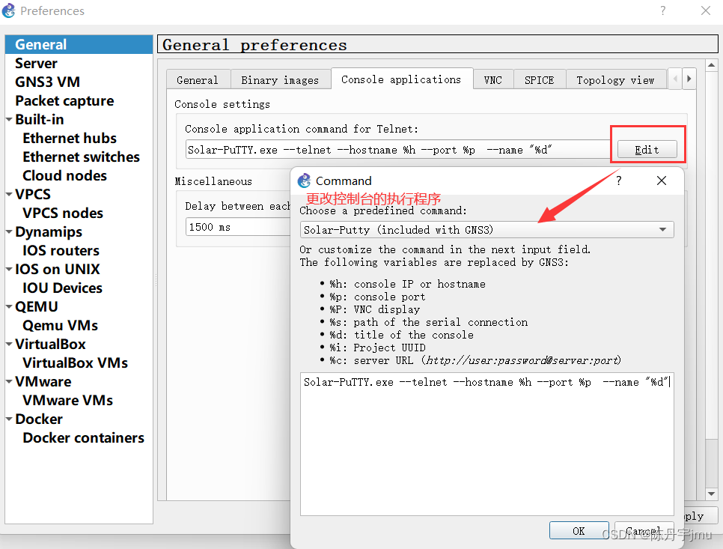723x549 pixels.
Task: Open the VNC tab
Action: click(x=493, y=80)
